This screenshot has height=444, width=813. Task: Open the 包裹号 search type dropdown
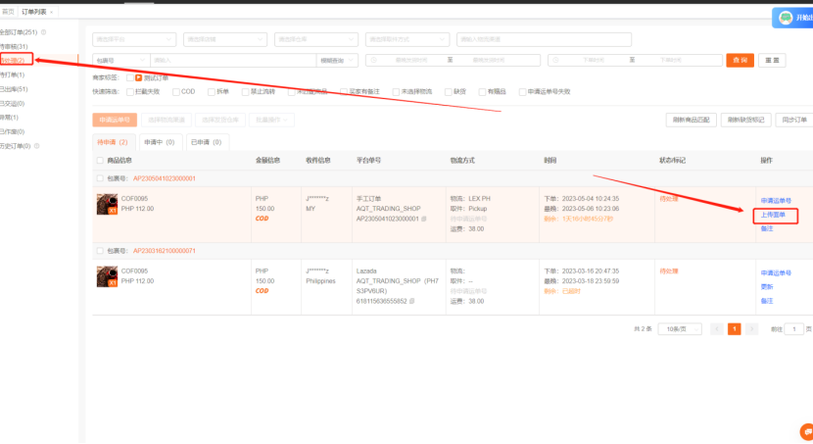coord(121,60)
